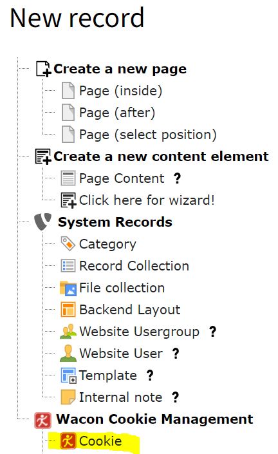Click the highlighted Cookie record icon

coord(68,440)
